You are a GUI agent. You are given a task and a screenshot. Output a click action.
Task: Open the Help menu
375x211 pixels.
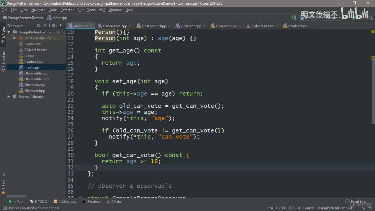(129, 10)
